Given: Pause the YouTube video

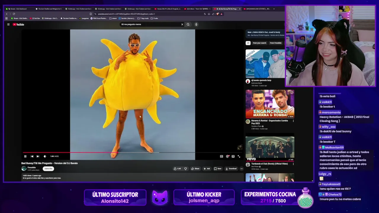Looking at the screenshot, I should [x=25, y=156].
